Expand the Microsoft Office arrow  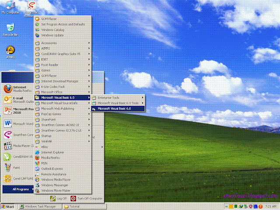coord(89,92)
